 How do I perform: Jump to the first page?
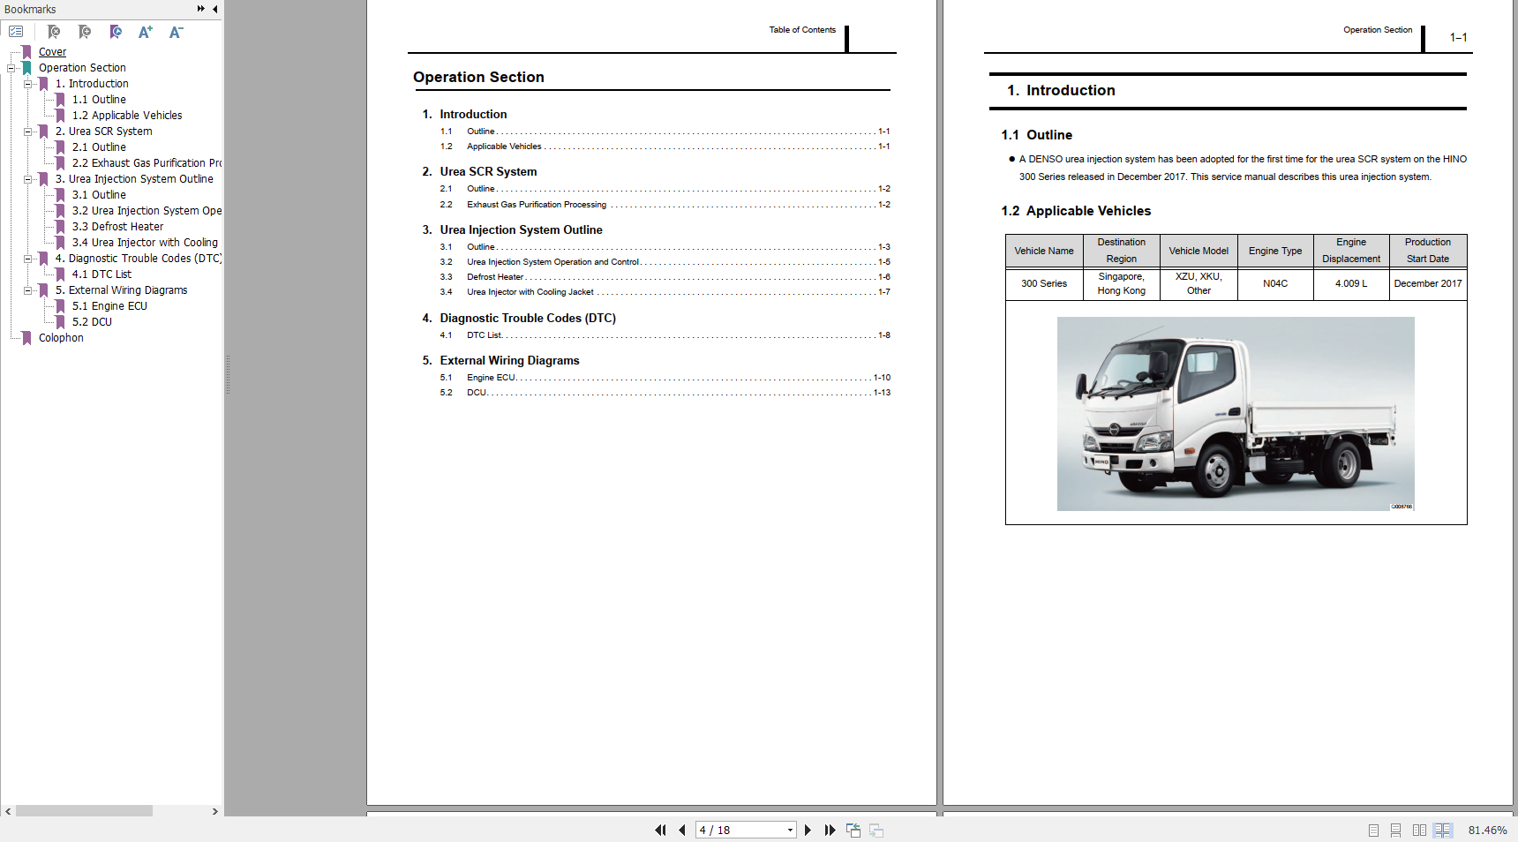pos(660,830)
